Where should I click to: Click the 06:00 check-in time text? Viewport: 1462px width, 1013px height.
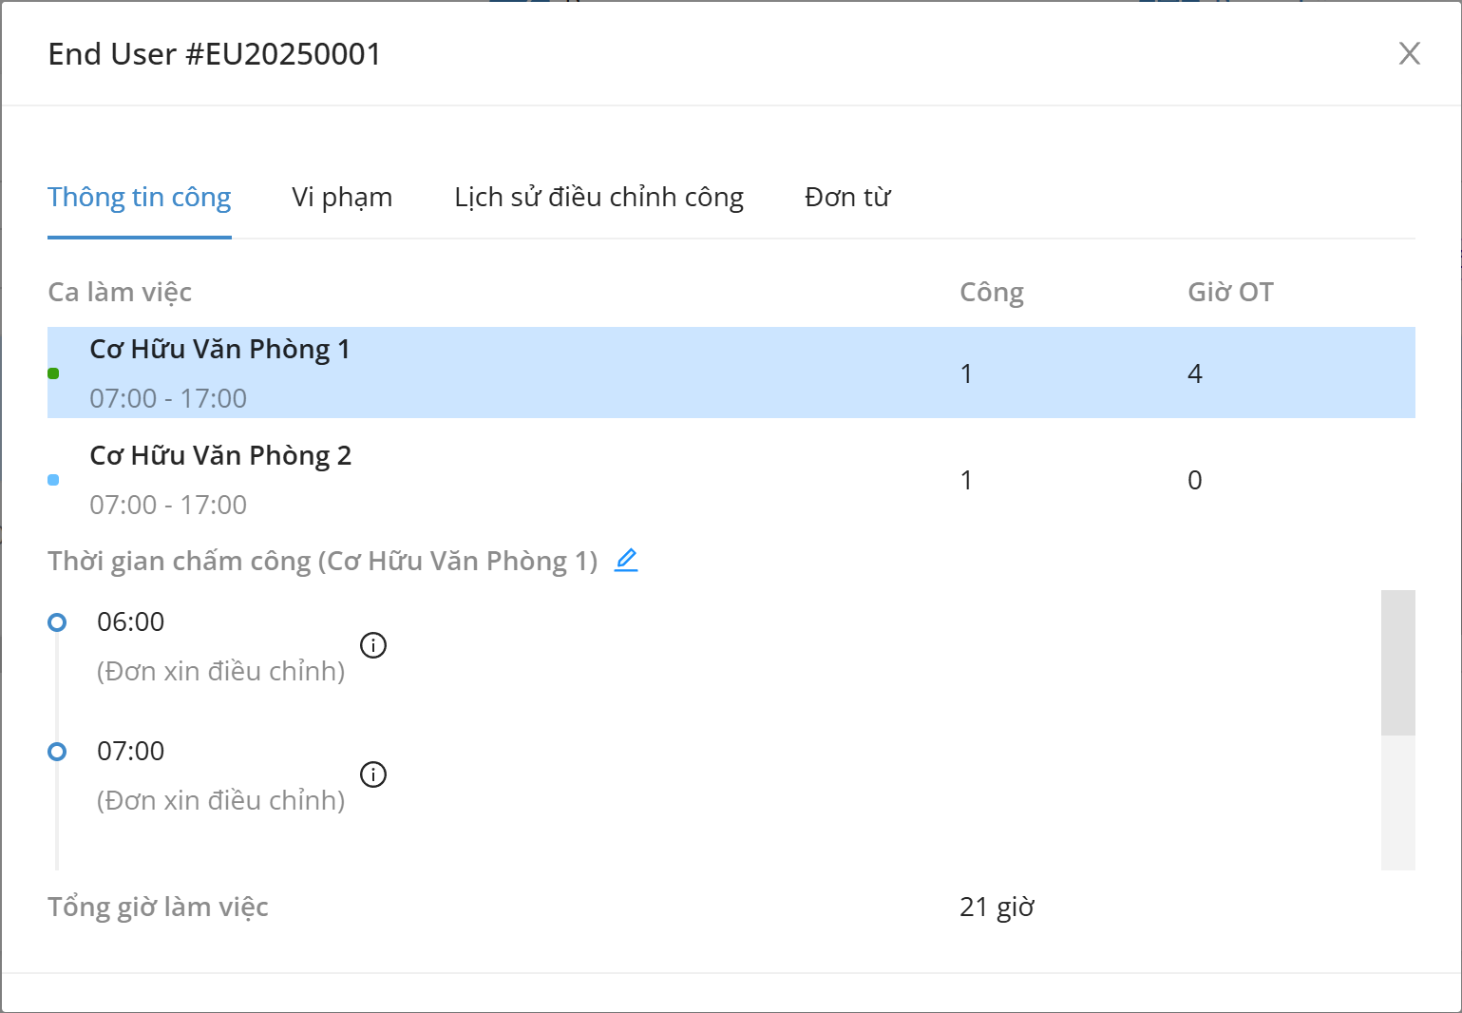click(x=131, y=622)
